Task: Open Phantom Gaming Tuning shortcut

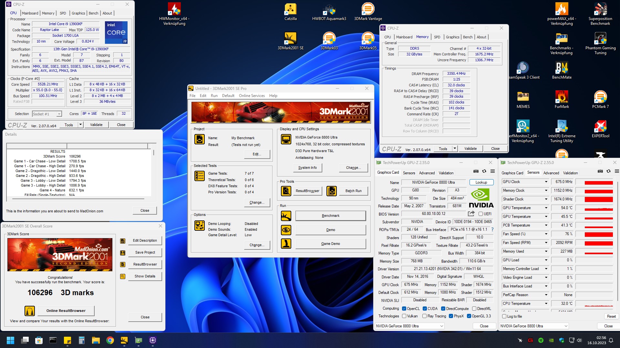Action: click(x=600, y=43)
